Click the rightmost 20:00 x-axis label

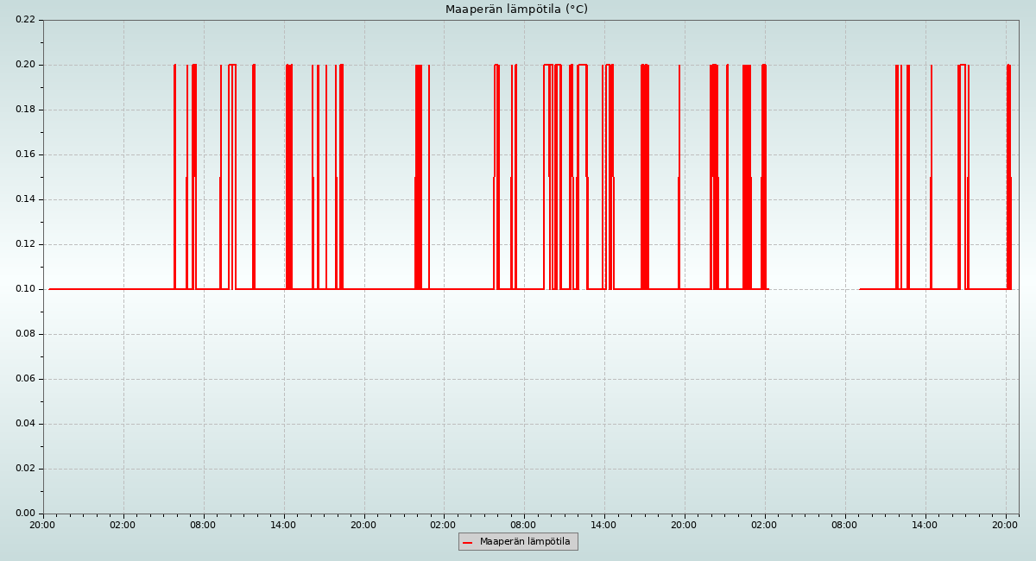pyautogui.click(x=1005, y=525)
